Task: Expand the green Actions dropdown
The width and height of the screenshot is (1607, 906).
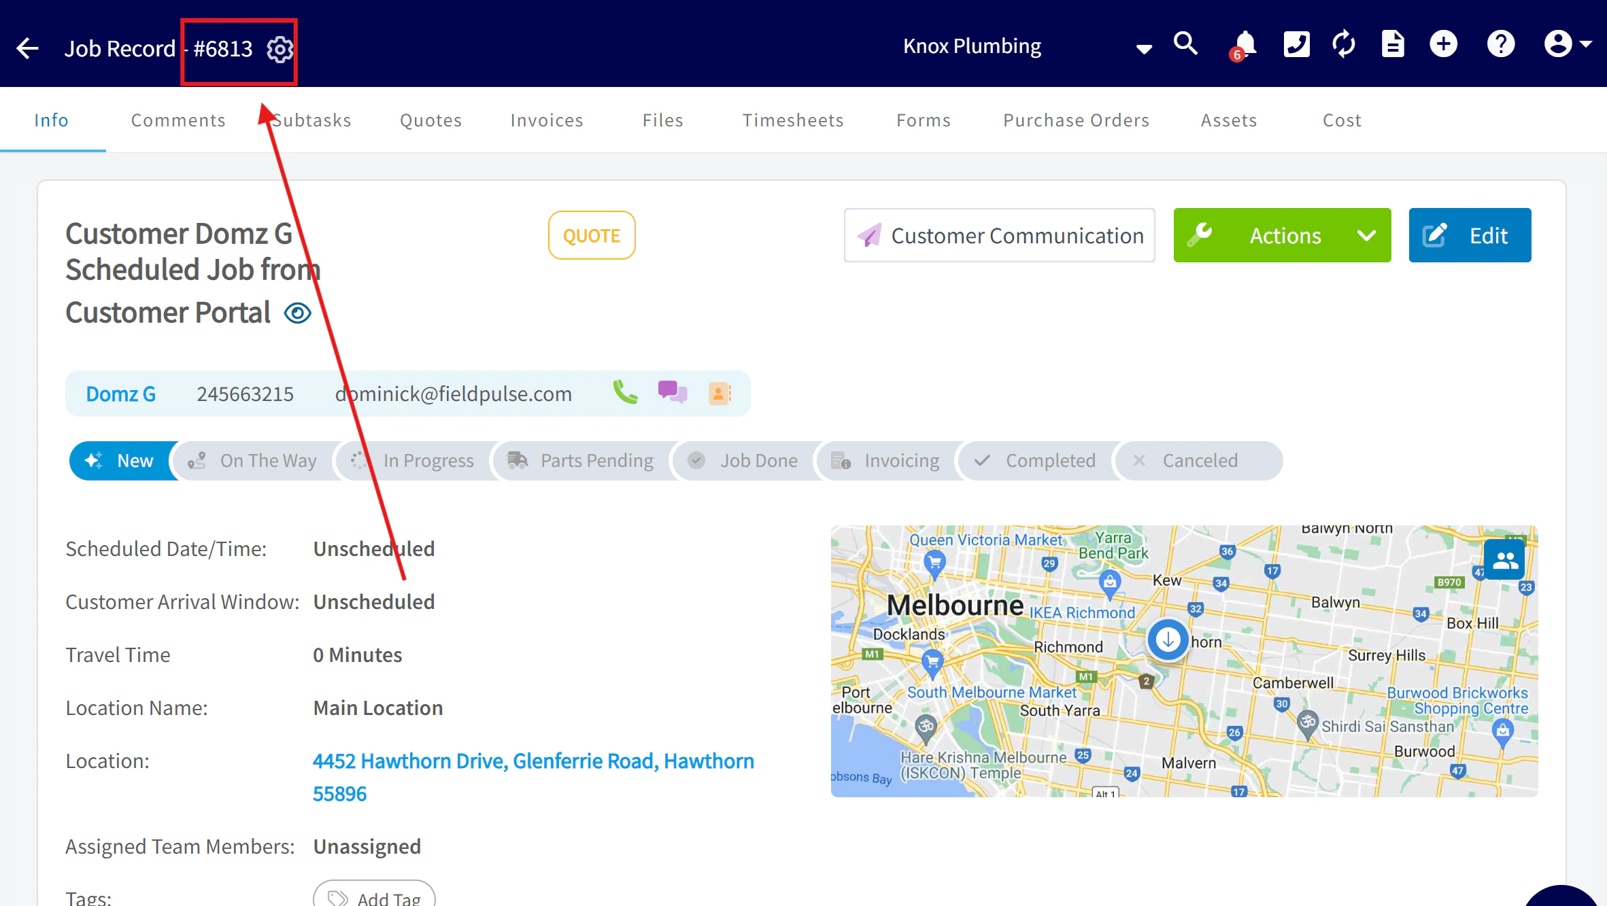Action: 1283,235
